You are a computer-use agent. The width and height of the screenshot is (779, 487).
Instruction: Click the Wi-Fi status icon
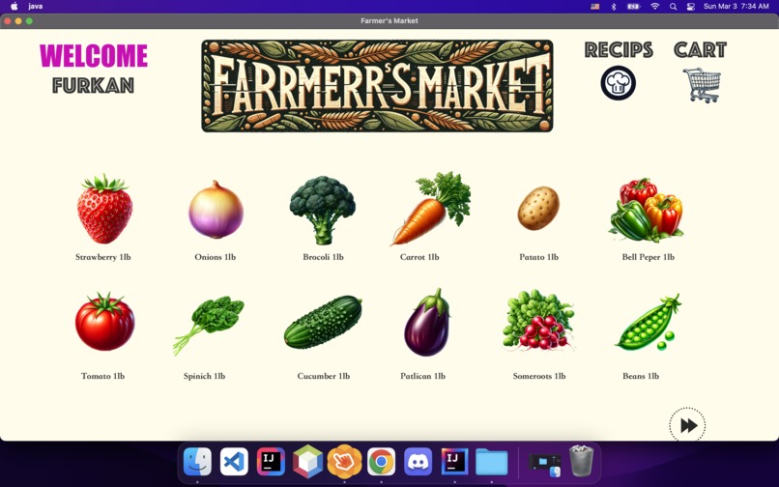pos(654,7)
